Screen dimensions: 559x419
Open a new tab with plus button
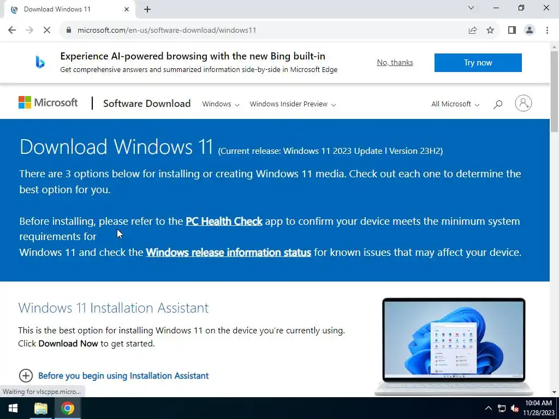click(x=147, y=10)
